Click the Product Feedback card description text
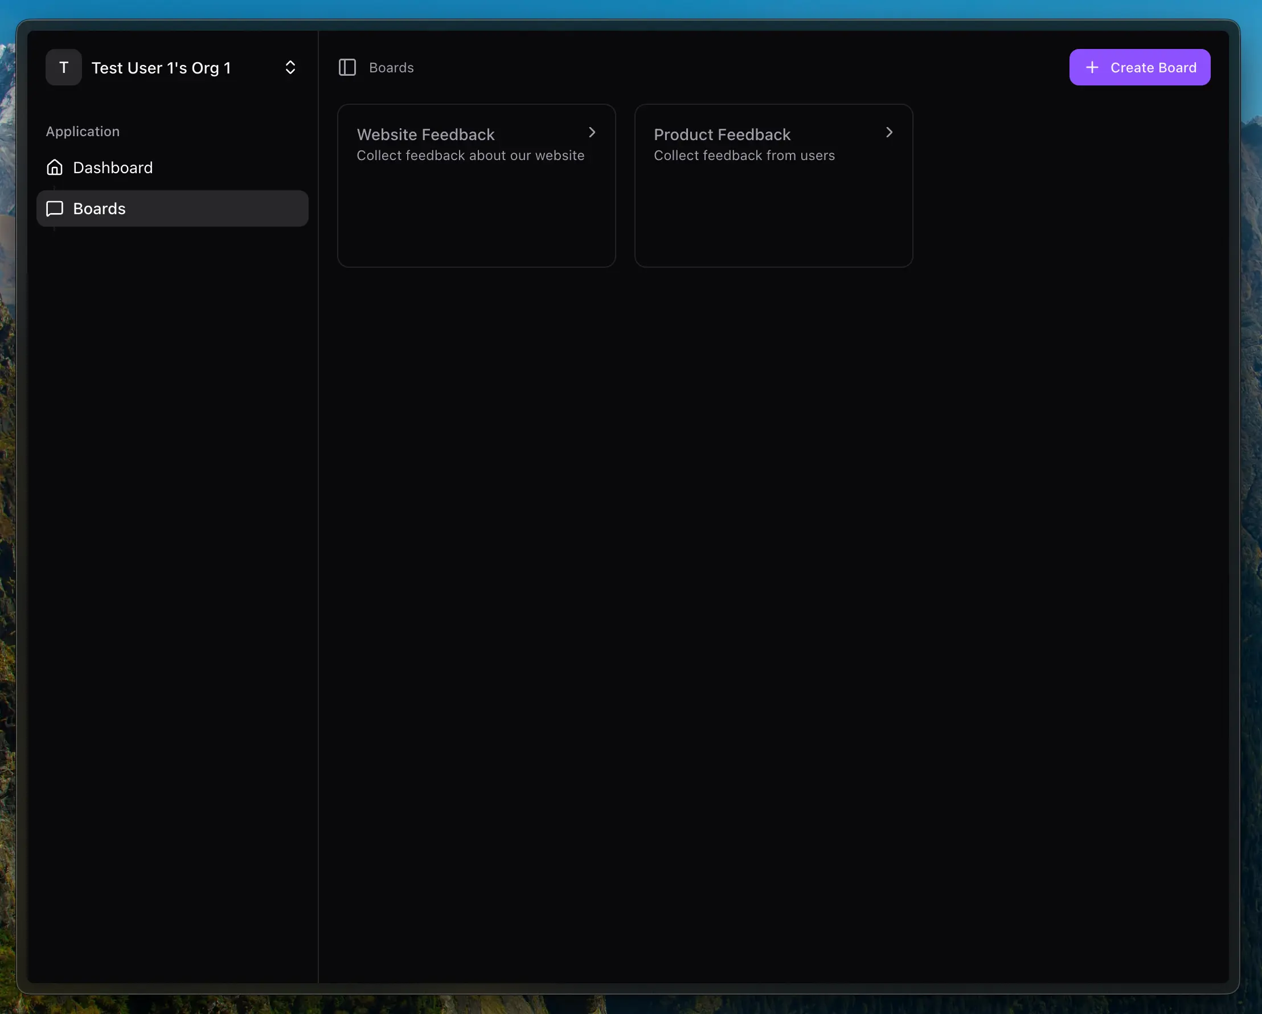 point(744,155)
